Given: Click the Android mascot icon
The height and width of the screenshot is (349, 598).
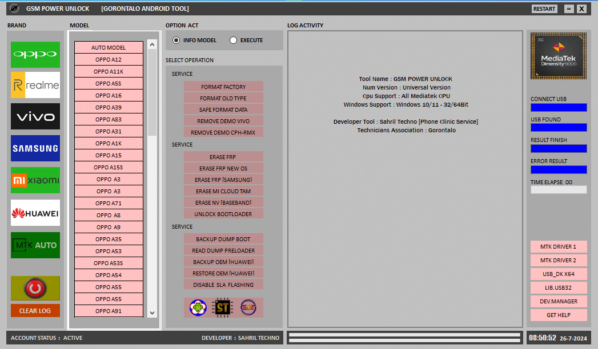Looking at the screenshot, I should point(198,307).
